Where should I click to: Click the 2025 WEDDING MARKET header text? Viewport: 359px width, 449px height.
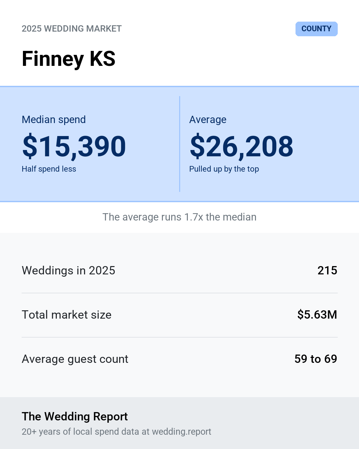tap(72, 29)
